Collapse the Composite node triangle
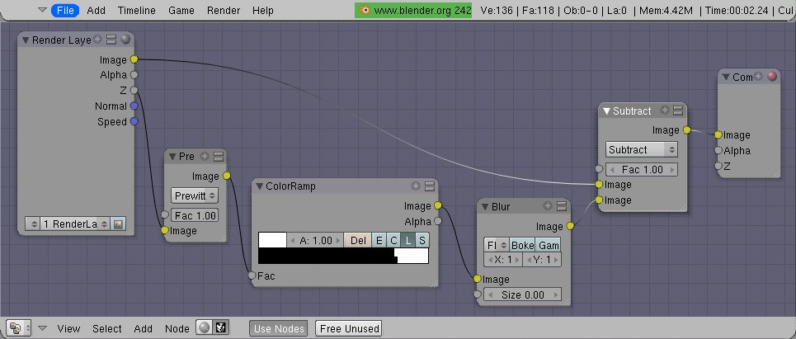The image size is (796, 339). pyautogui.click(x=726, y=78)
